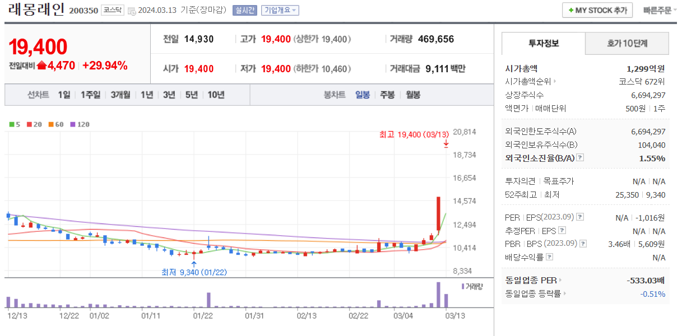Click the help icon next to PBR BPS(2023.09)
The height and width of the screenshot is (336, 682).
[x=583, y=244]
